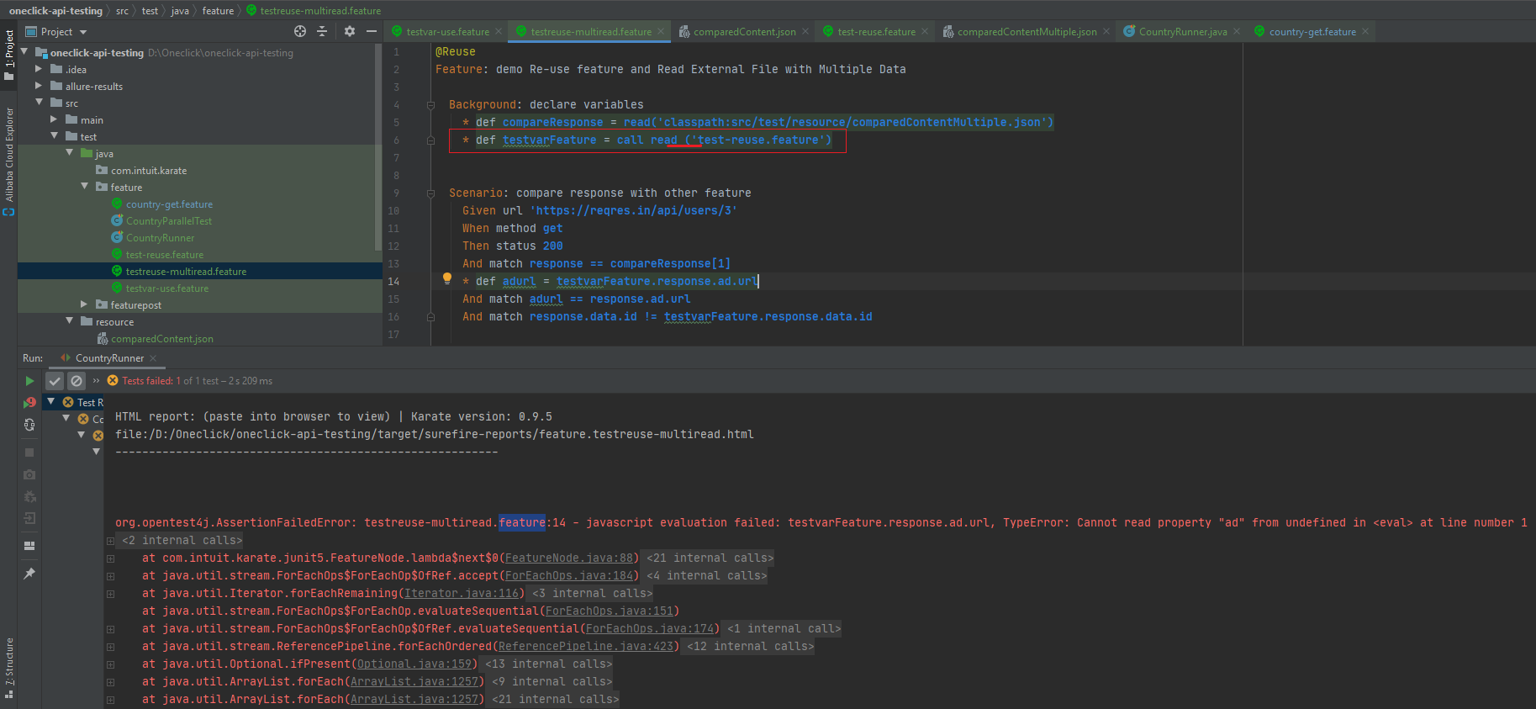Collapse the oneclick-api-testing root folder
Image resolution: width=1536 pixels, height=709 pixels.
click(x=24, y=52)
